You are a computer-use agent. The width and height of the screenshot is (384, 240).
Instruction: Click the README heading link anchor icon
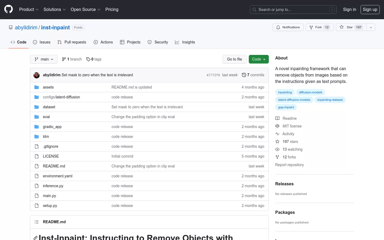point(35,238)
